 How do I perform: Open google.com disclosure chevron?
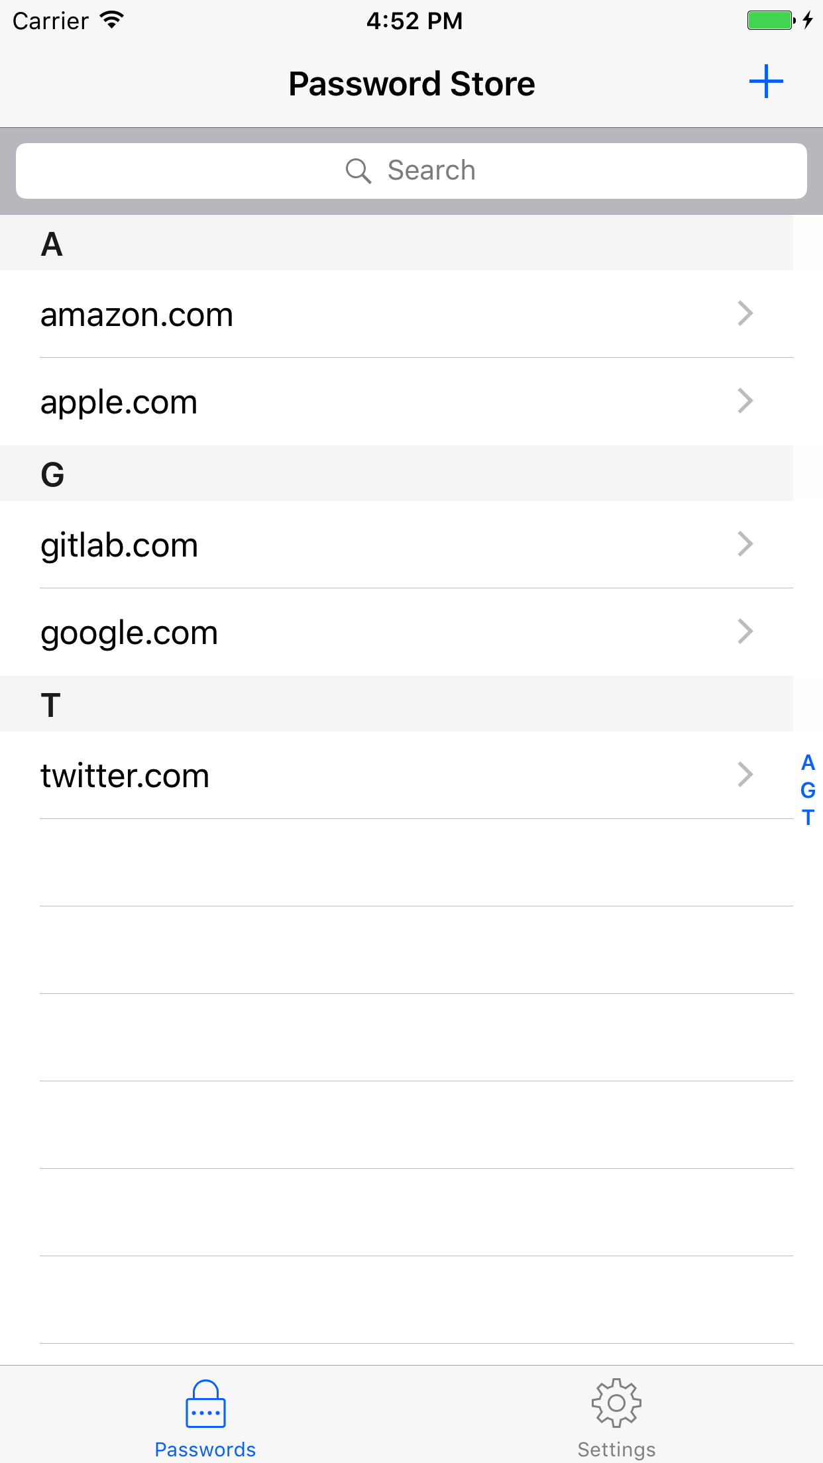745,631
